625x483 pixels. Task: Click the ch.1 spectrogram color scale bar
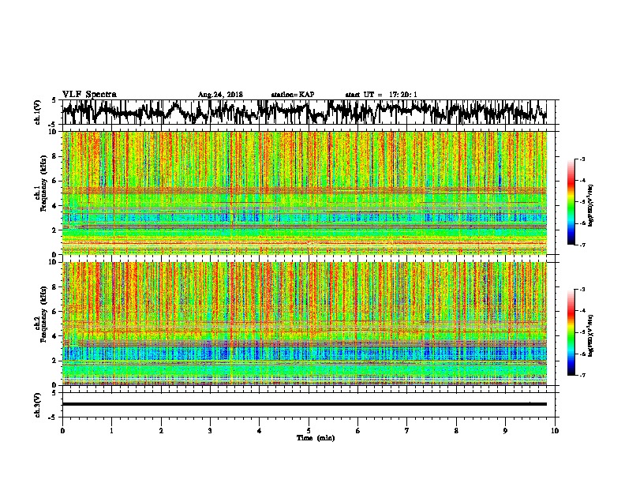pos(571,202)
